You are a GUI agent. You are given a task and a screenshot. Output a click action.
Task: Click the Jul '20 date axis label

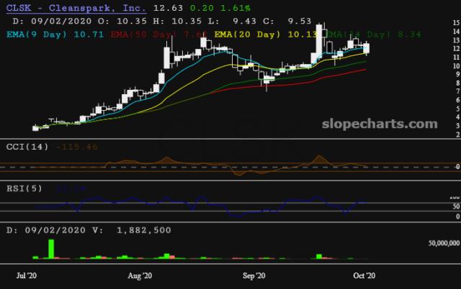pos(27,275)
